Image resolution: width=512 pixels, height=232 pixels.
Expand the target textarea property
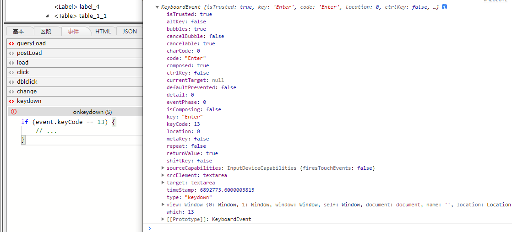[163, 183]
